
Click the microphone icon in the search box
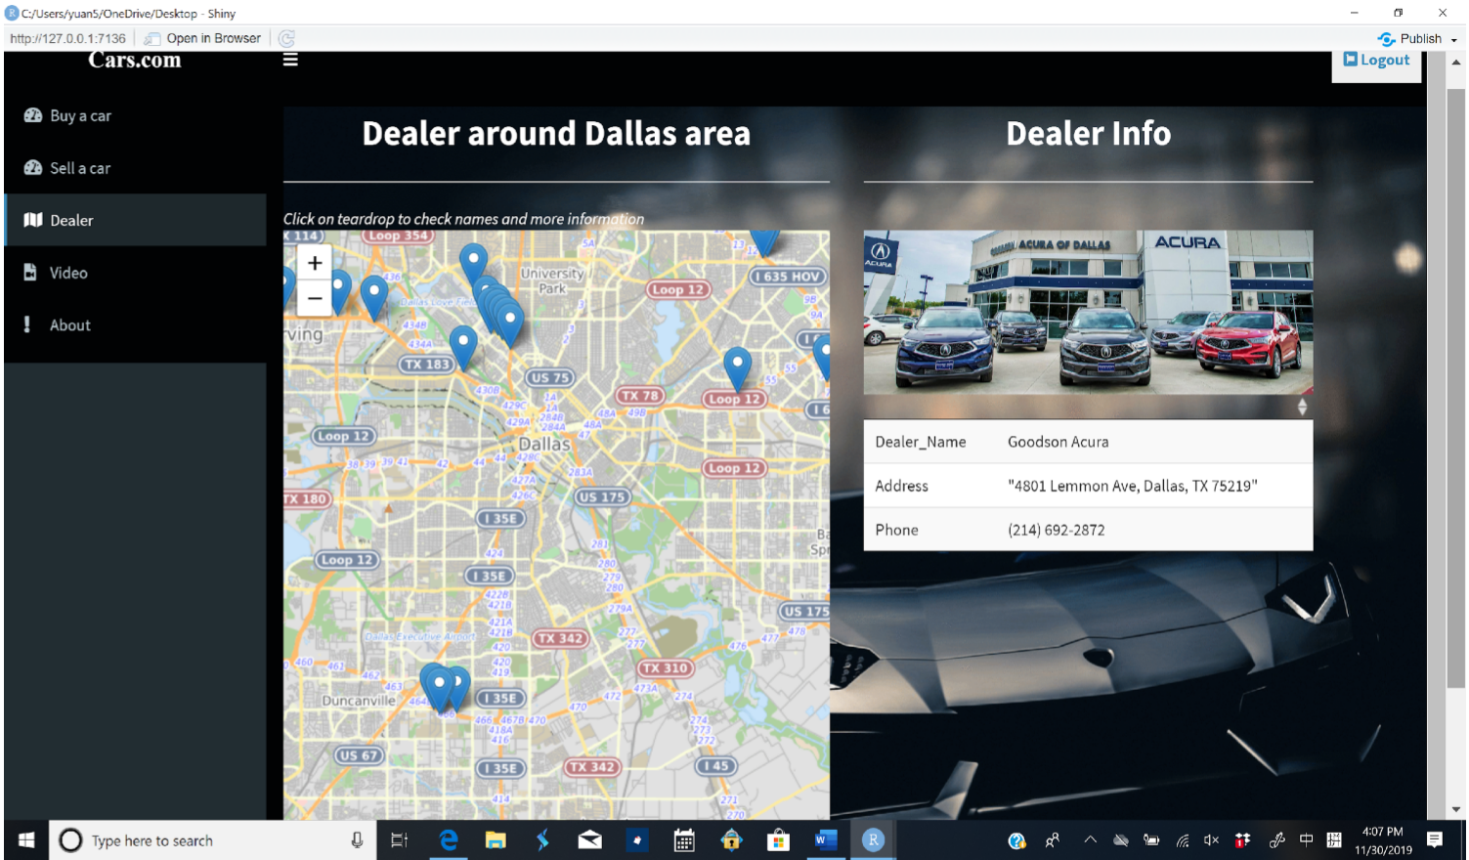(357, 840)
